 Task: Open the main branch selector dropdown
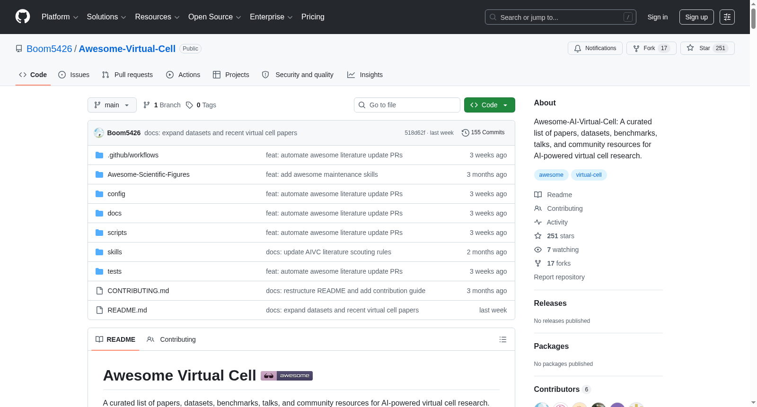[112, 105]
